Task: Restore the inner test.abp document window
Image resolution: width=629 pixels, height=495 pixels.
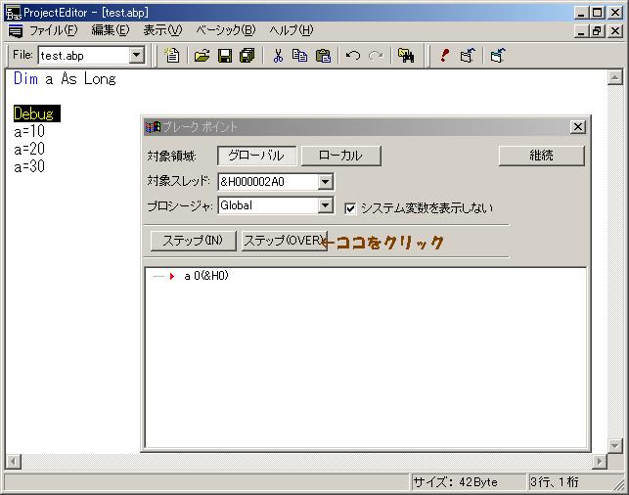Action: coord(598,31)
